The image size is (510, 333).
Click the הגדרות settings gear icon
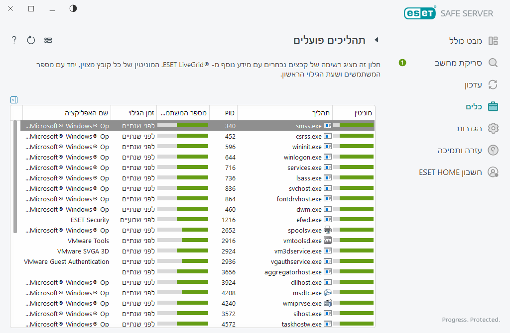(493, 128)
